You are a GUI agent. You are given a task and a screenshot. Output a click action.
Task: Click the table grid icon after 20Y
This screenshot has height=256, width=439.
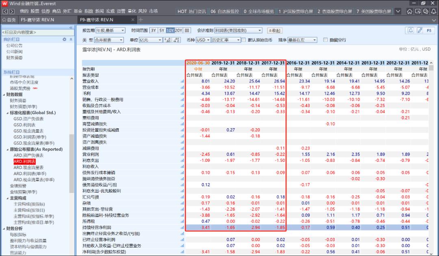pyautogui.click(x=187, y=30)
